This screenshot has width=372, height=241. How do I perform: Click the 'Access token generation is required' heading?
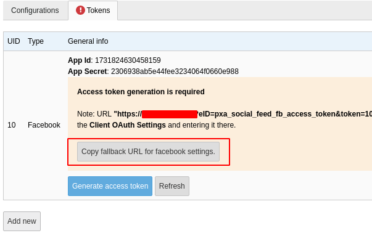[x=141, y=92]
